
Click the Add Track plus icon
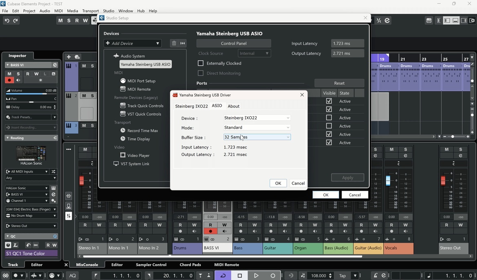(x=69, y=57)
